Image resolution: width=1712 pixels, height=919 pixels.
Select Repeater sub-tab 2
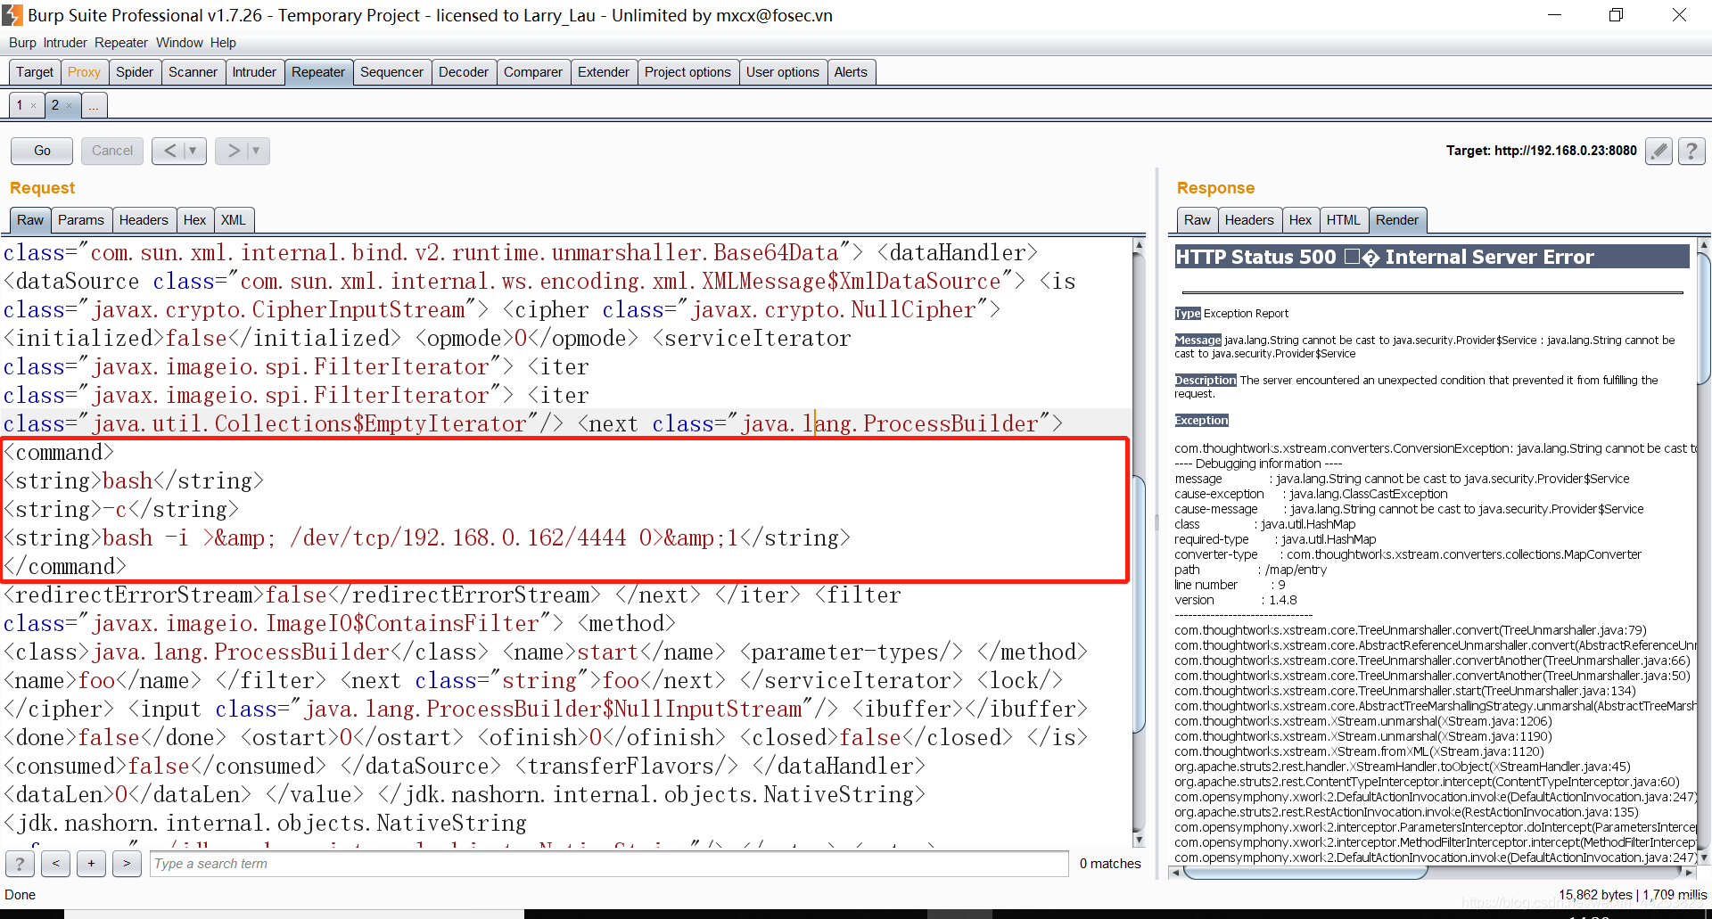point(55,105)
